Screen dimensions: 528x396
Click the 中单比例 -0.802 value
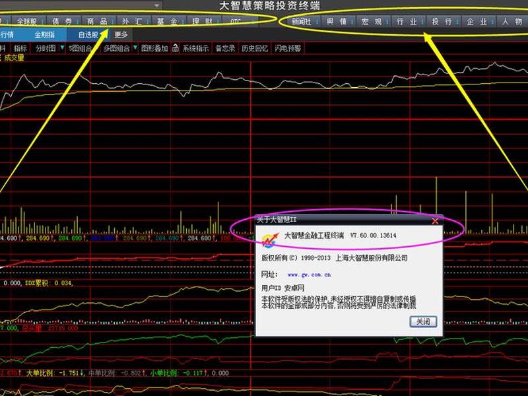(117, 373)
